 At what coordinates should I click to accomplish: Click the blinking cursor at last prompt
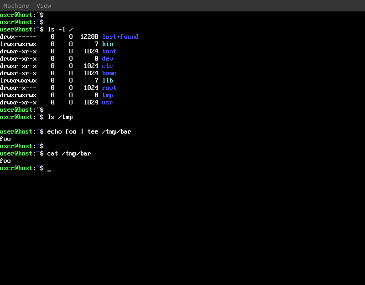coord(49,171)
